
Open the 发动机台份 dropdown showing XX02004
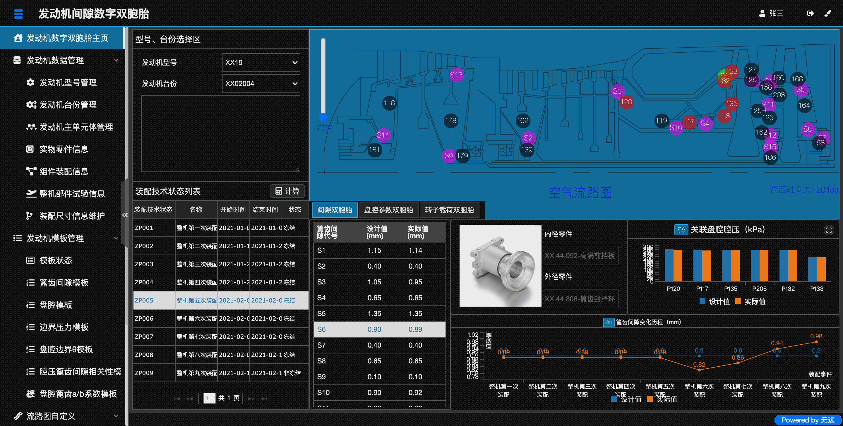[x=261, y=83]
